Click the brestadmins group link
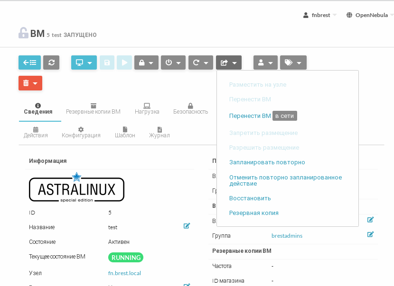 pyautogui.click(x=287, y=236)
